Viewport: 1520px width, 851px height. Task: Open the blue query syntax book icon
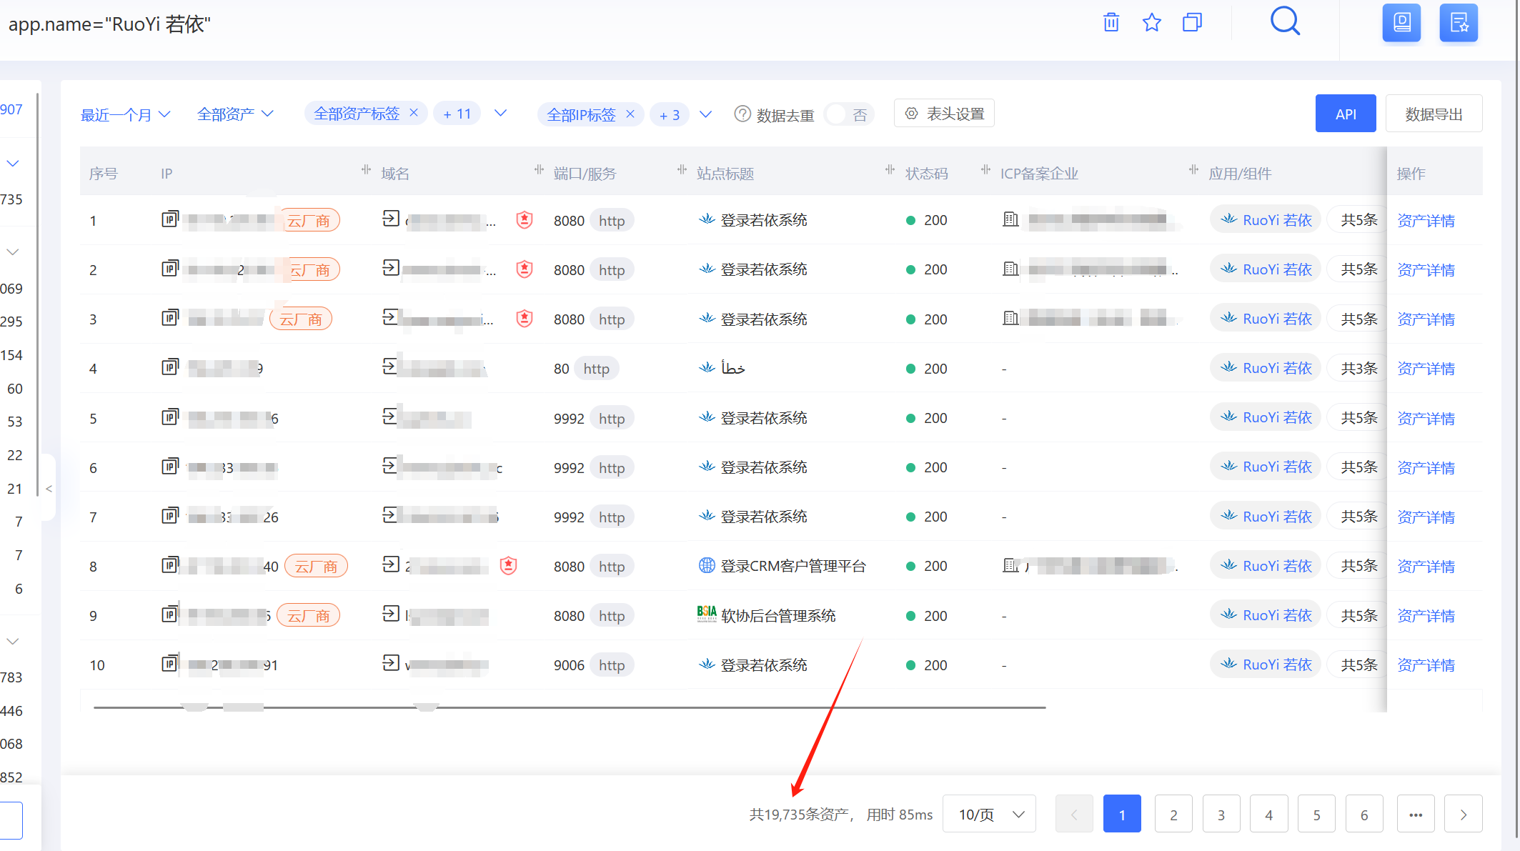[x=1401, y=23]
